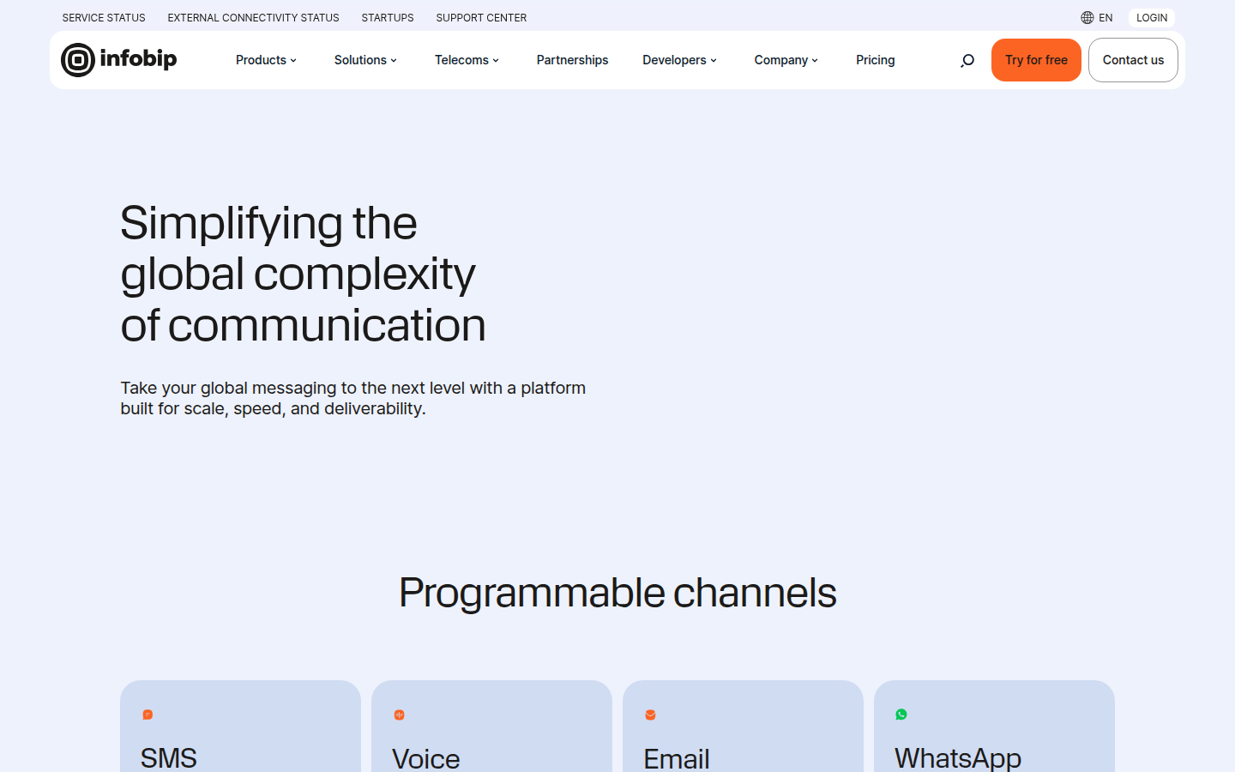Viewport: 1235px width, 772px height.
Task: Click the Infobip logo icon
Action: click(x=78, y=60)
